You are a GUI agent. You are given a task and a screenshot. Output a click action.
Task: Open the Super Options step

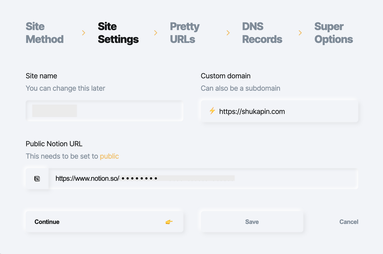click(334, 33)
